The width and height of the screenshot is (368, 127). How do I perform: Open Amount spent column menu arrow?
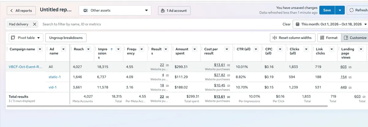tap(195, 49)
